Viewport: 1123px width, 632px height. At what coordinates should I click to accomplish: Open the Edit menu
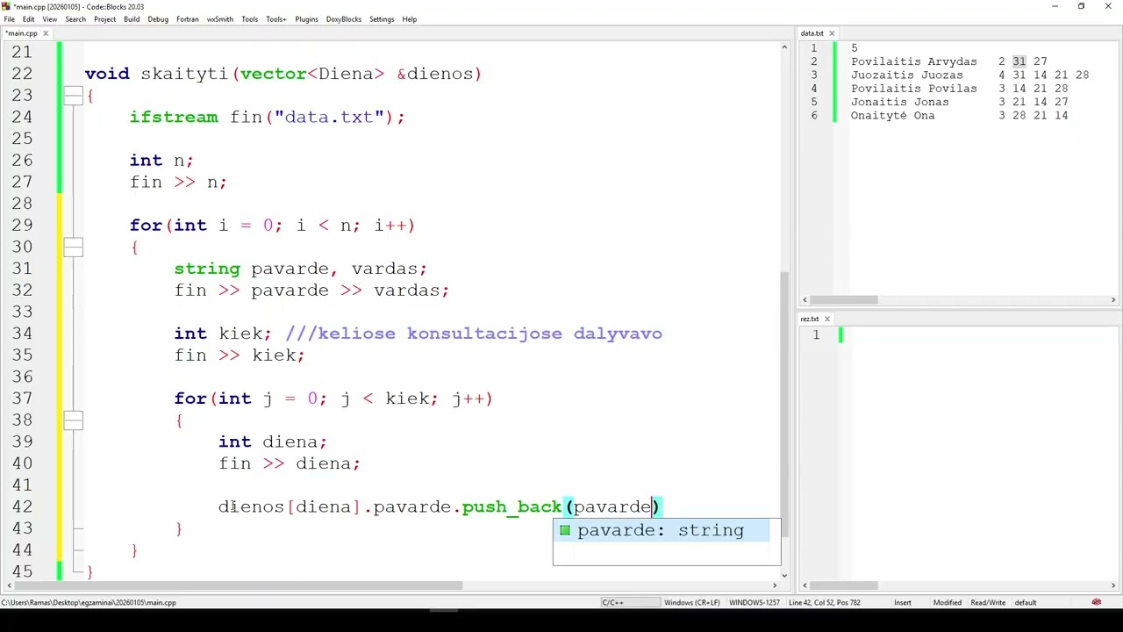click(29, 19)
